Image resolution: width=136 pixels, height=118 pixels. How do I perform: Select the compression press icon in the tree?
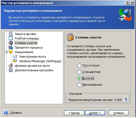tap(11, 43)
